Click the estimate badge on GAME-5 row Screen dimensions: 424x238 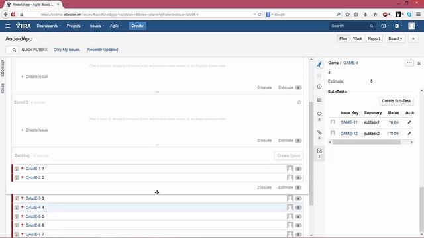pyautogui.click(x=298, y=216)
